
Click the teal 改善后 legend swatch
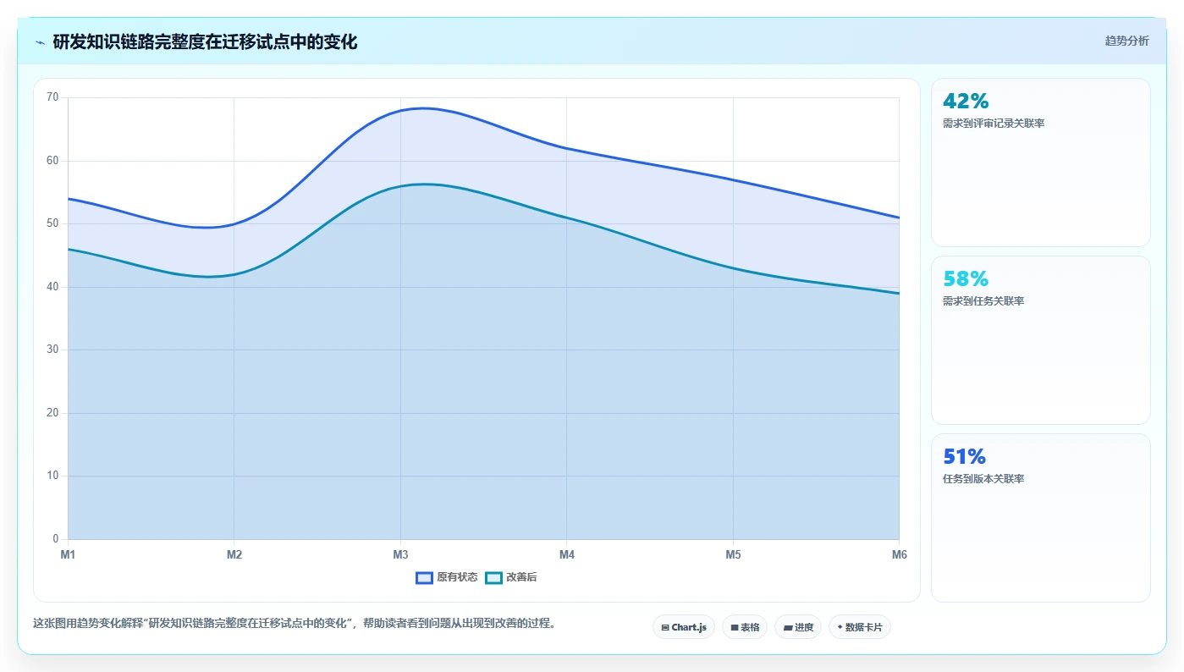click(x=494, y=577)
